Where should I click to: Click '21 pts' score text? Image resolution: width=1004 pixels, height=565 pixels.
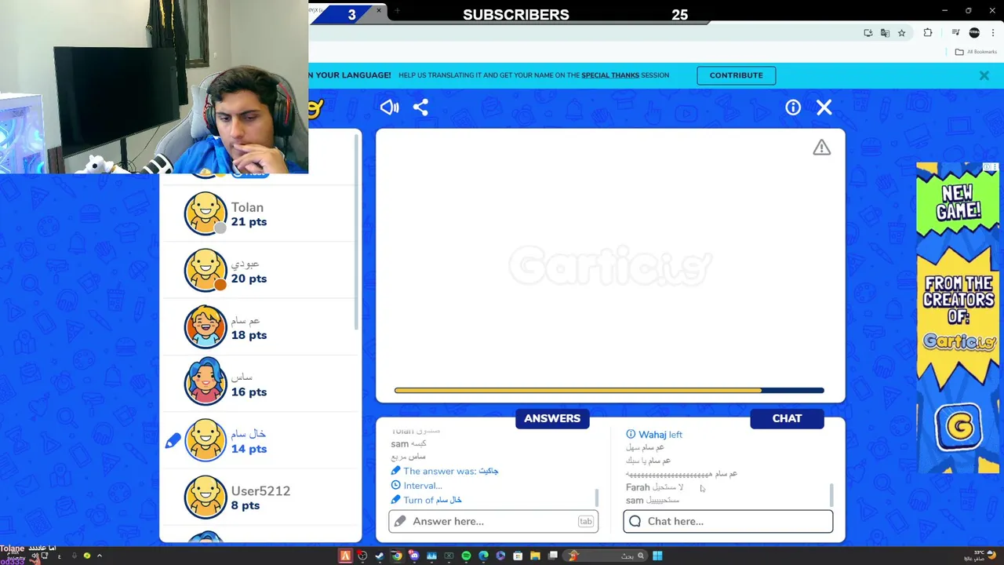point(249,222)
